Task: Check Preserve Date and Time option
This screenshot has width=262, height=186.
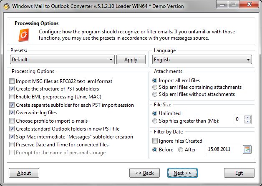Action: pos(12,145)
